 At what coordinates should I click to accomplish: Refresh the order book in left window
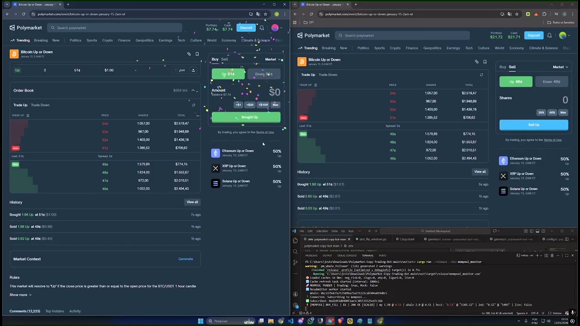[193, 105]
